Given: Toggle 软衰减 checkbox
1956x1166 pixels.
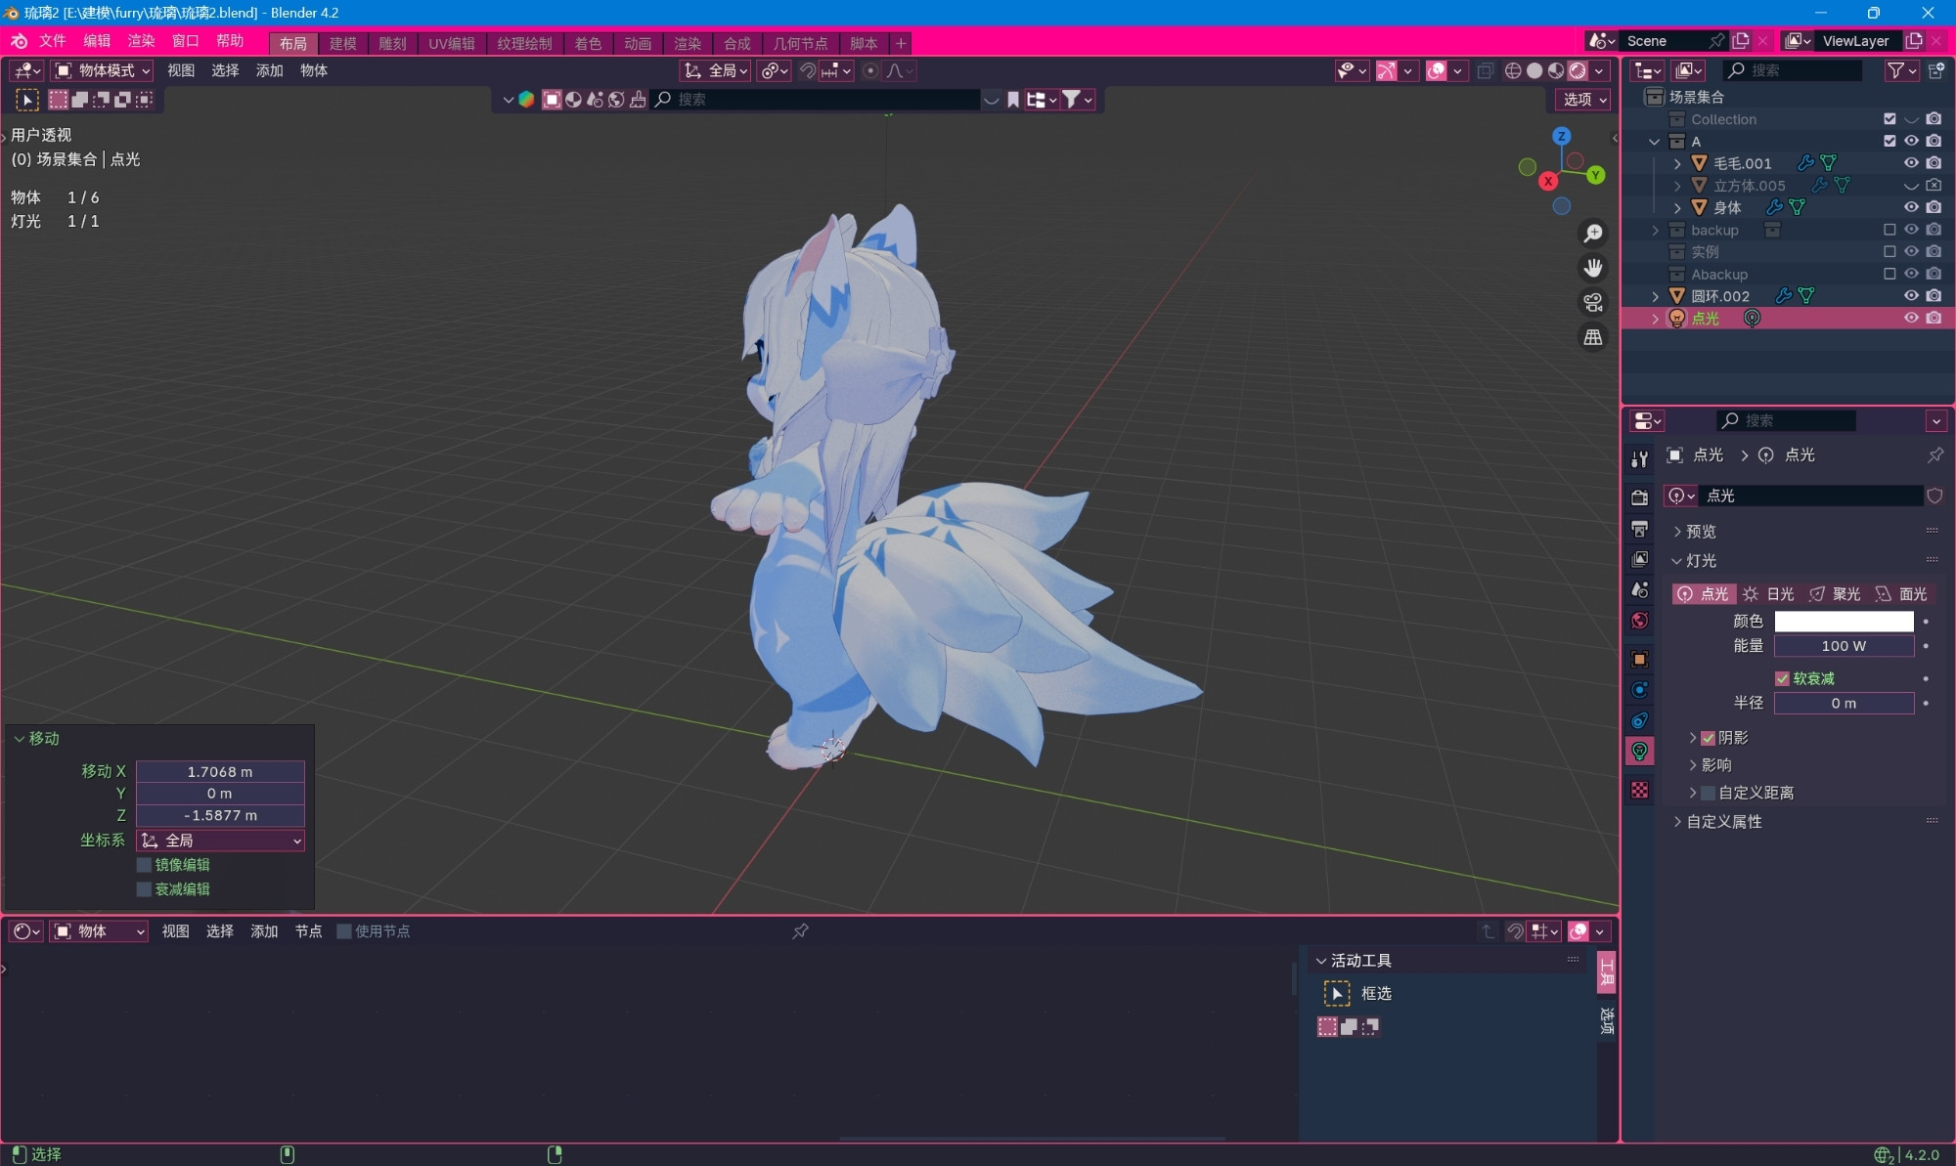Looking at the screenshot, I should [1782, 678].
